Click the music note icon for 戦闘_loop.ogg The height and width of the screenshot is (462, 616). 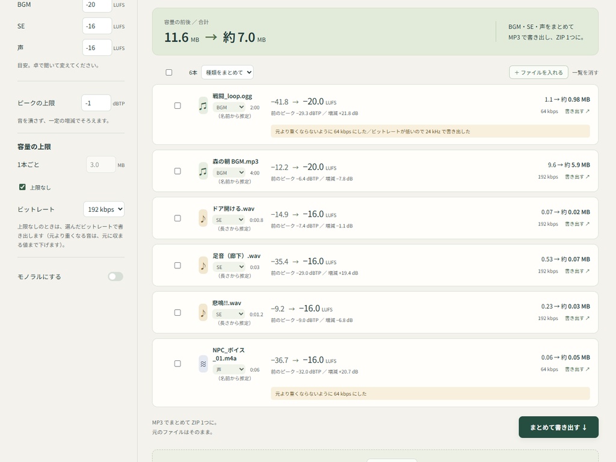203,106
